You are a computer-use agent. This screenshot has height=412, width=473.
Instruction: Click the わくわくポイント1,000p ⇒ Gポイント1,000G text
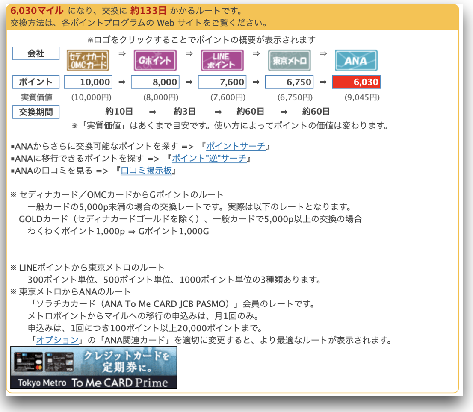click(x=118, y=231)
